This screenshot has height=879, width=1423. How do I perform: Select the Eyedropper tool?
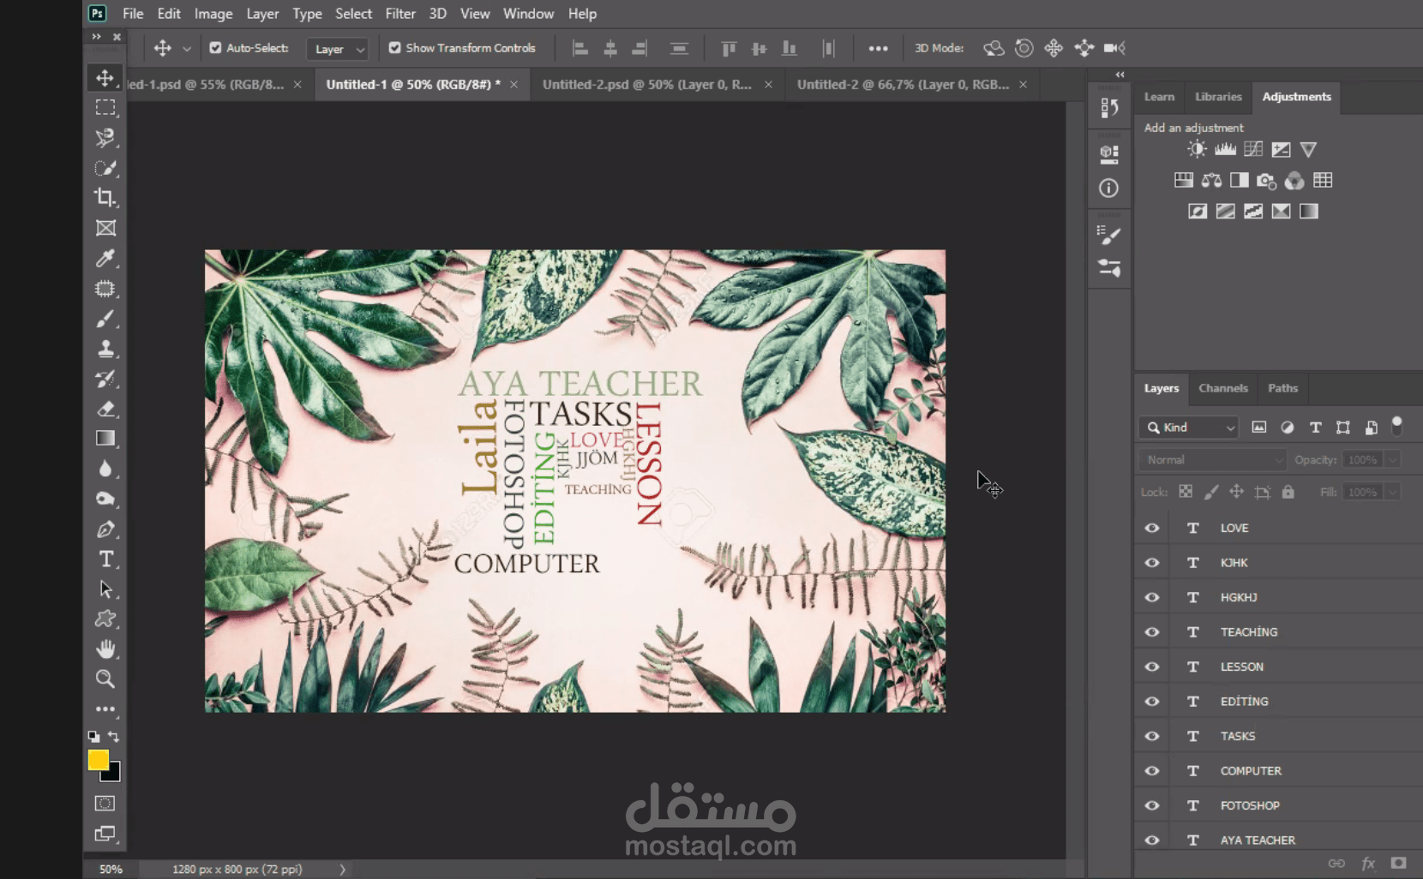[x=105, y=258]
